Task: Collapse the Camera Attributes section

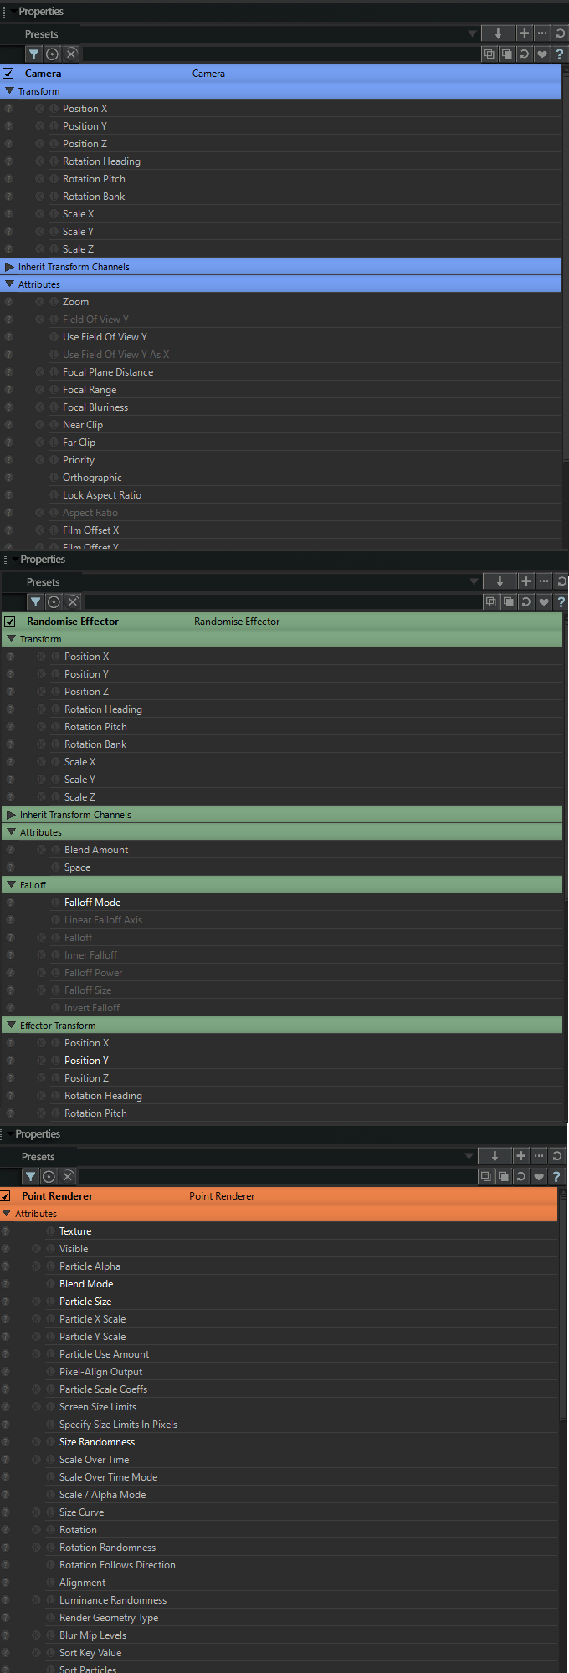Action: [10, 284]
